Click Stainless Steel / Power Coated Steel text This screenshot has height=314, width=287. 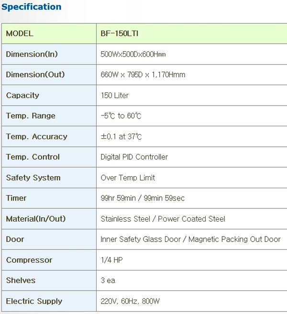tap(163, 219)
